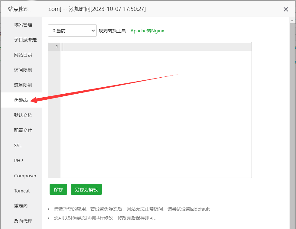Viewport: 296px width, 229px height.
Task: Select the 伪静态 tab
Action: point(21,100)
